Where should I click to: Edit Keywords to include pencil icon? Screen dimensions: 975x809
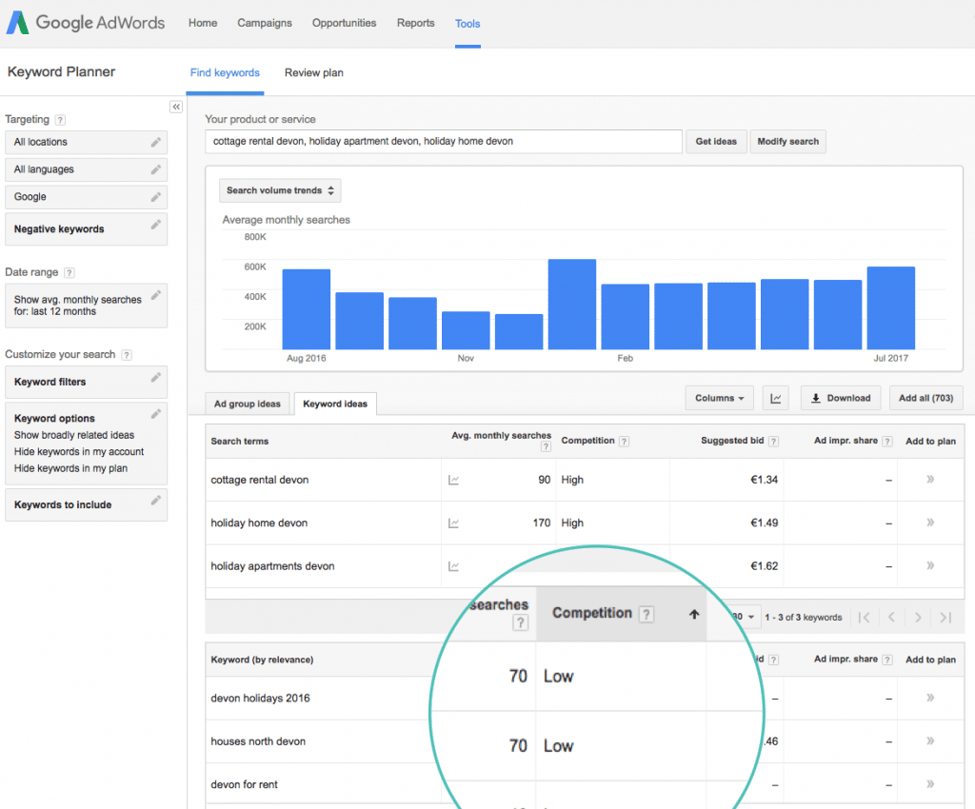(155, 500)
